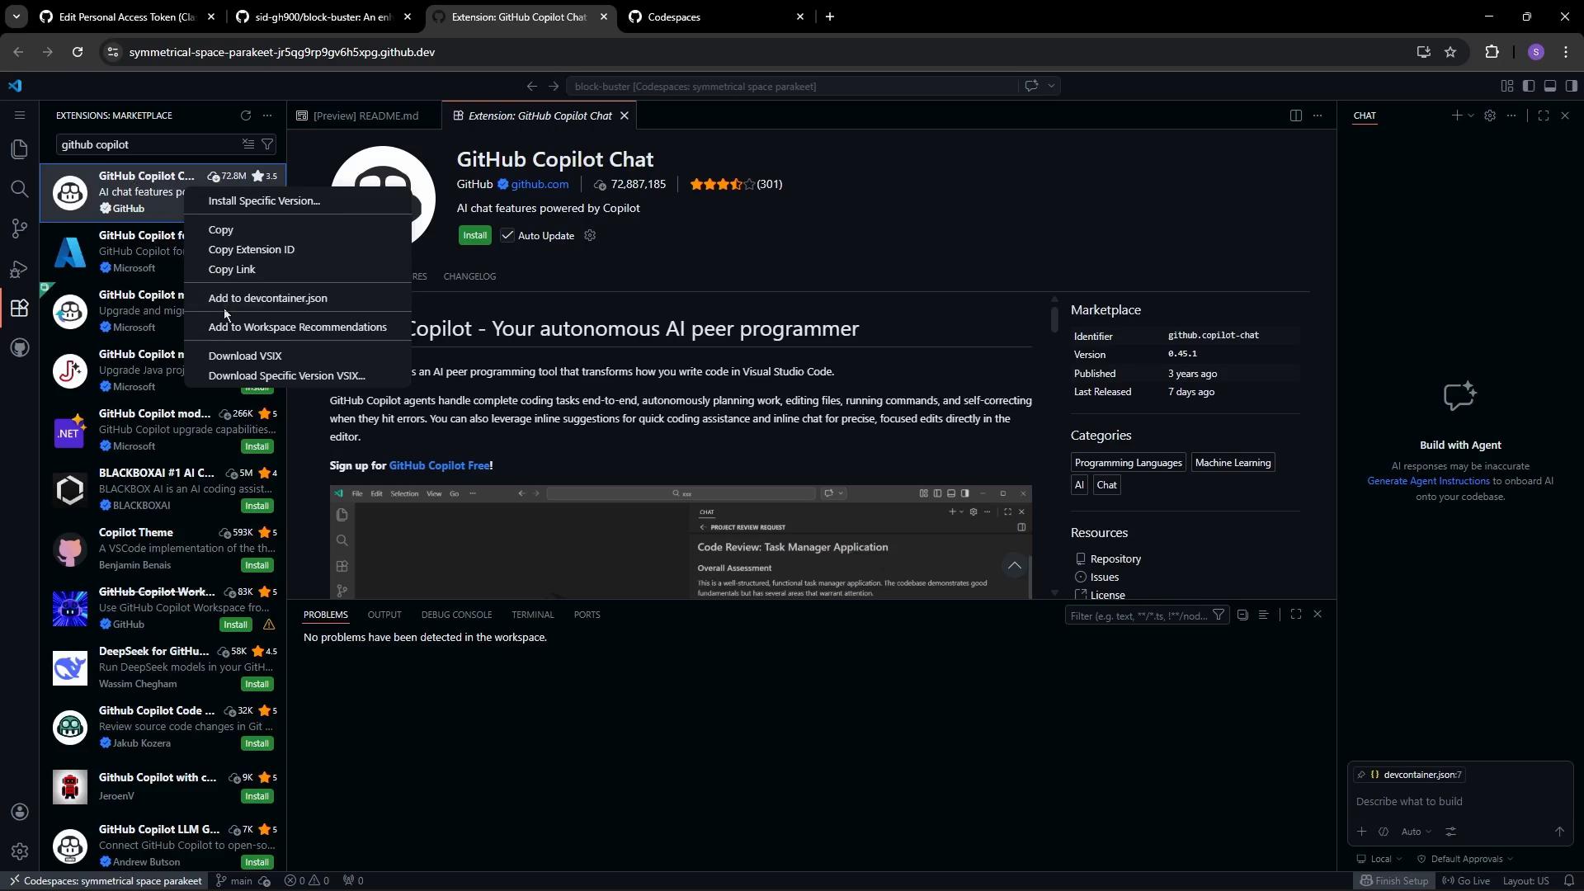Open the Default Approvals dropdown
The image size is (1584, 891).
(1466, 859)
